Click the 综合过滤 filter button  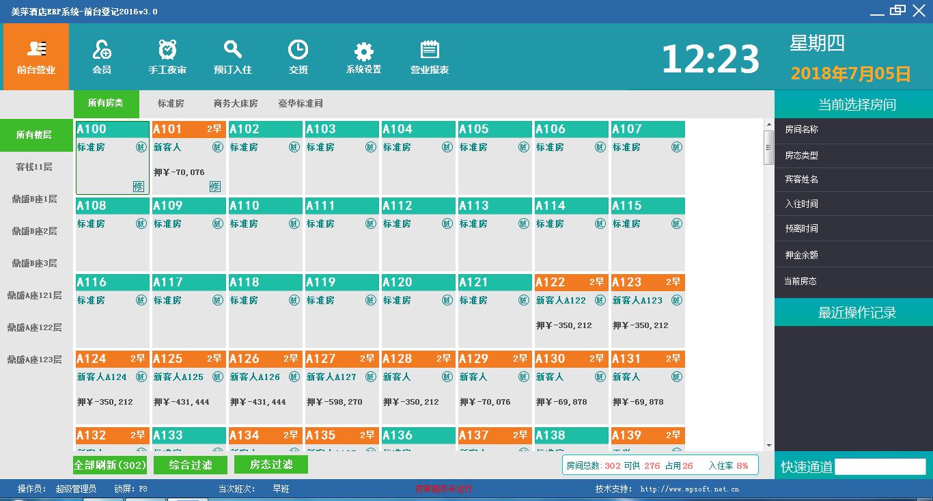click(x=191, y=465)
